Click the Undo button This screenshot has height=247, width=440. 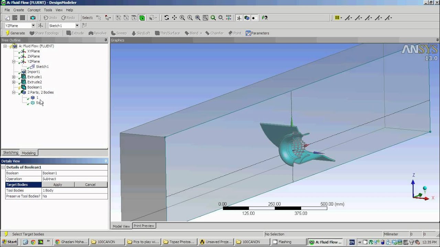pyautogui.click(x=50, y=18)
